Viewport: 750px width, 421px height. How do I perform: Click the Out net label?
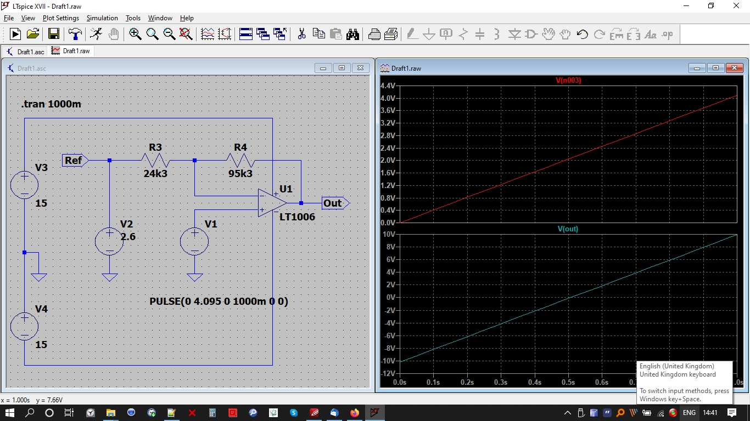[x=335, y=203]
